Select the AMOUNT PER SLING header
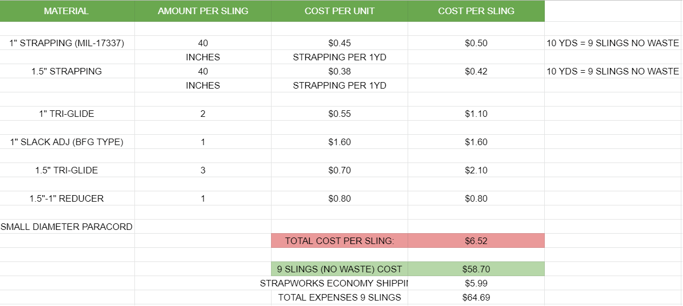 pos(203,11)
